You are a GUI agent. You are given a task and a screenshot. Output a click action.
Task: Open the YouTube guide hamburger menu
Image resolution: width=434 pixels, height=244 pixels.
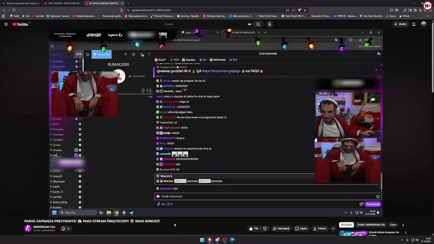pyautogui.click(x=6, y=24)
